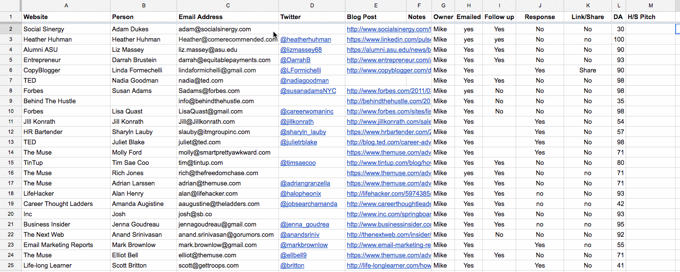Open the socialsinergy.com blog post link
Image resolution: width=680 pixels, height=272 pixels.
coord(388,29)
